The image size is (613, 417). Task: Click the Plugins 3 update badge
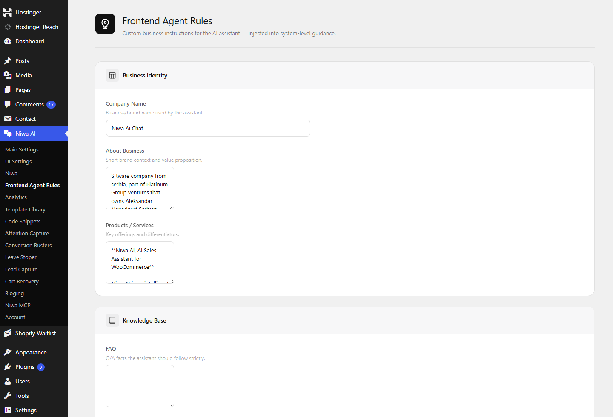point(41,367)
